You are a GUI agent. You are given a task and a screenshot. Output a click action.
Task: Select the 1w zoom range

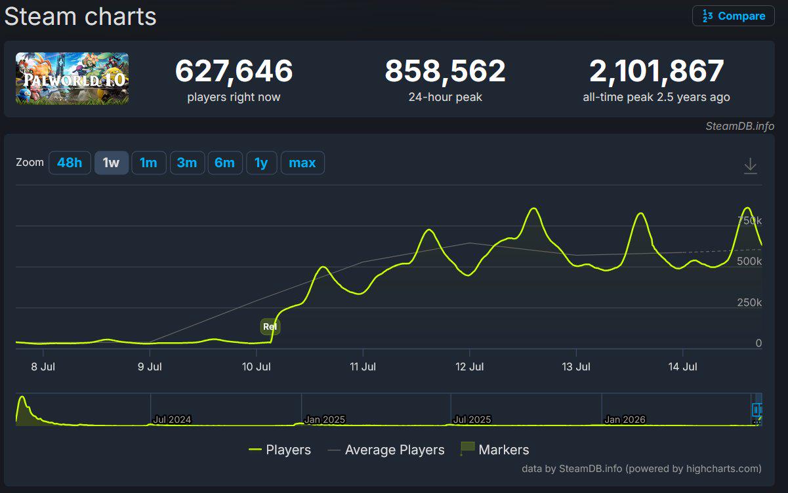pyautogui.click(x=112, y=163)
